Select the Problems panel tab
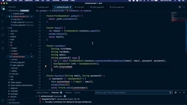187x105 pixels. tap(55, 93)
